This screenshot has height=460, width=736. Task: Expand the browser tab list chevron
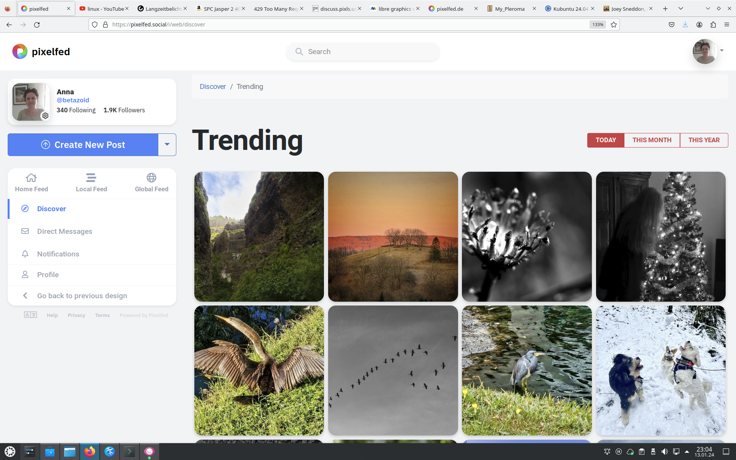pos(680,8)
